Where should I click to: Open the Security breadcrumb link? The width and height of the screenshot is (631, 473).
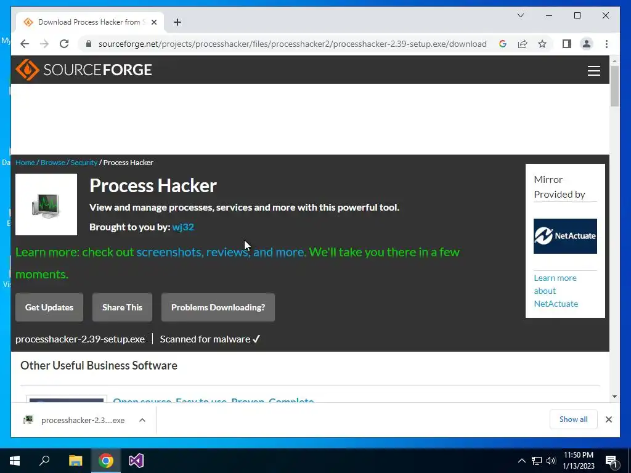[84, 163]
